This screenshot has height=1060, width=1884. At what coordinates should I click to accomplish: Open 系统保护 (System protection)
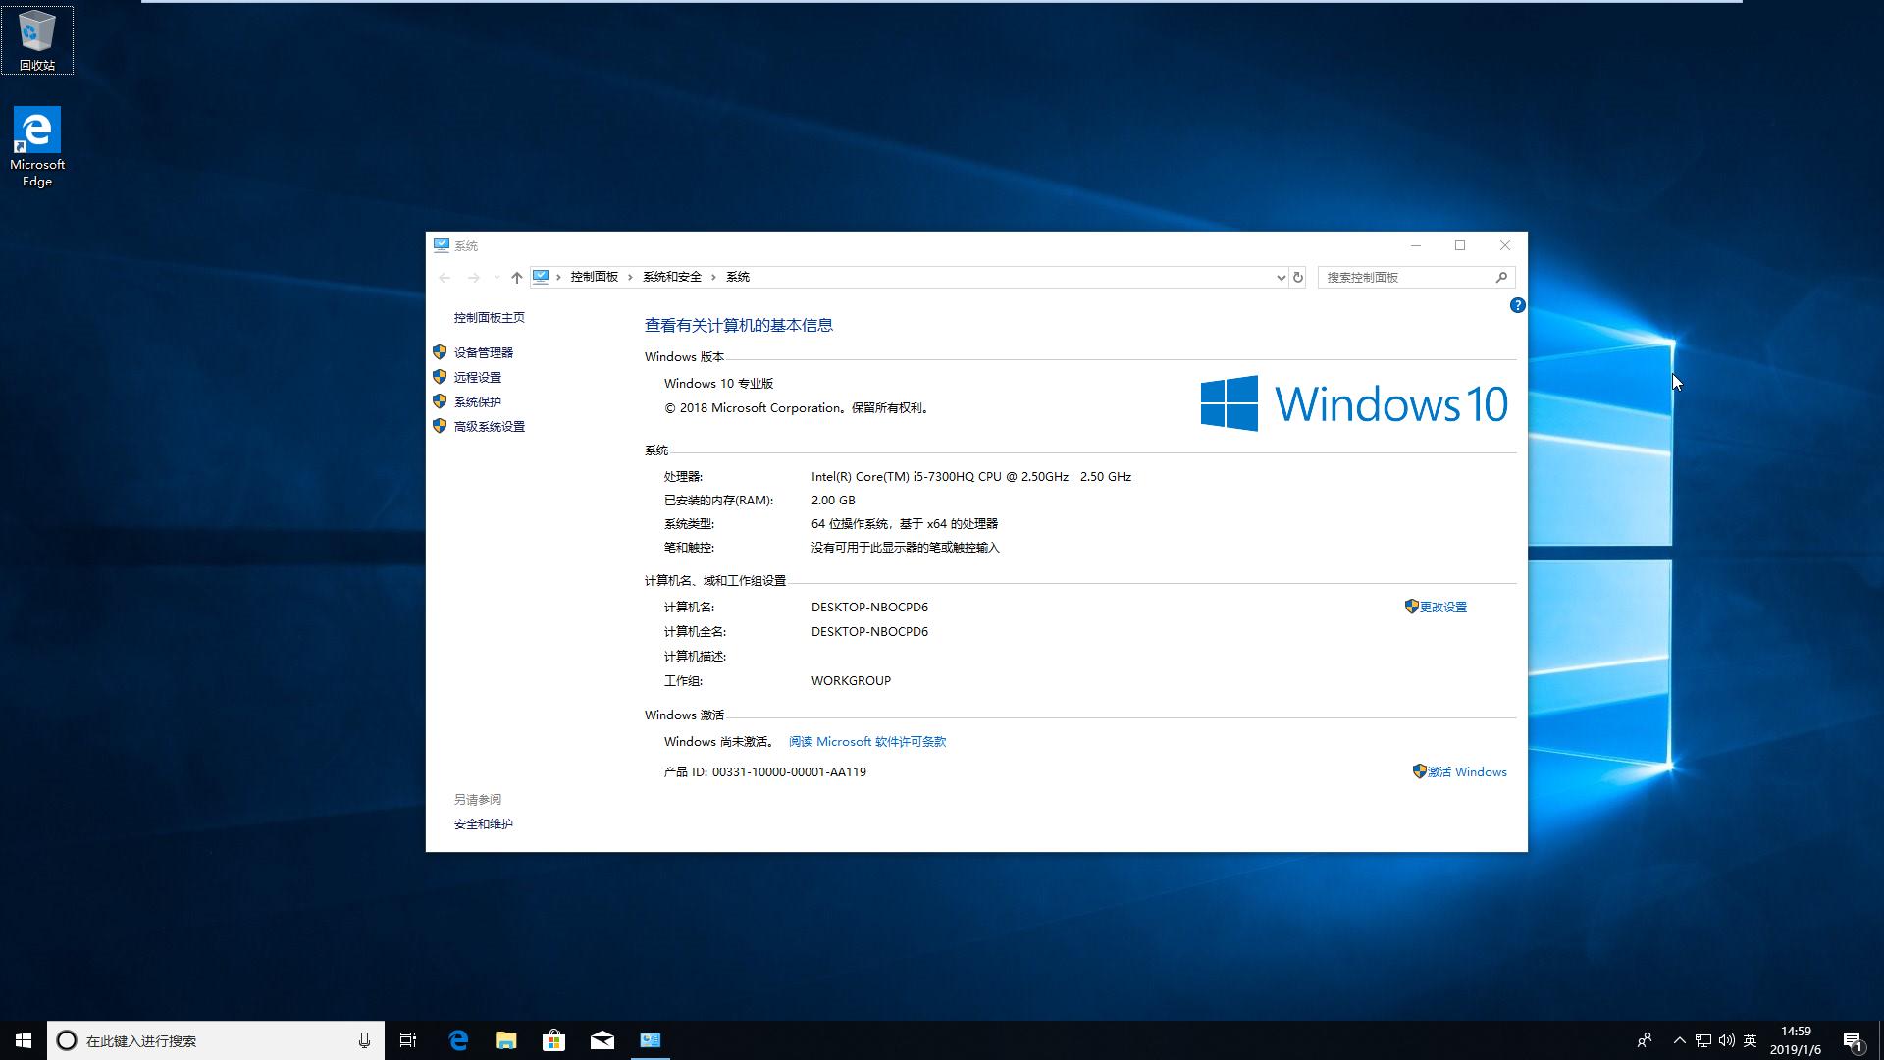coord(476,400)
